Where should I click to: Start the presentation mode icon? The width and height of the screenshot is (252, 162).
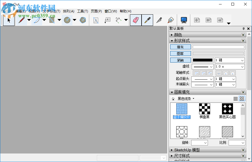183,20
